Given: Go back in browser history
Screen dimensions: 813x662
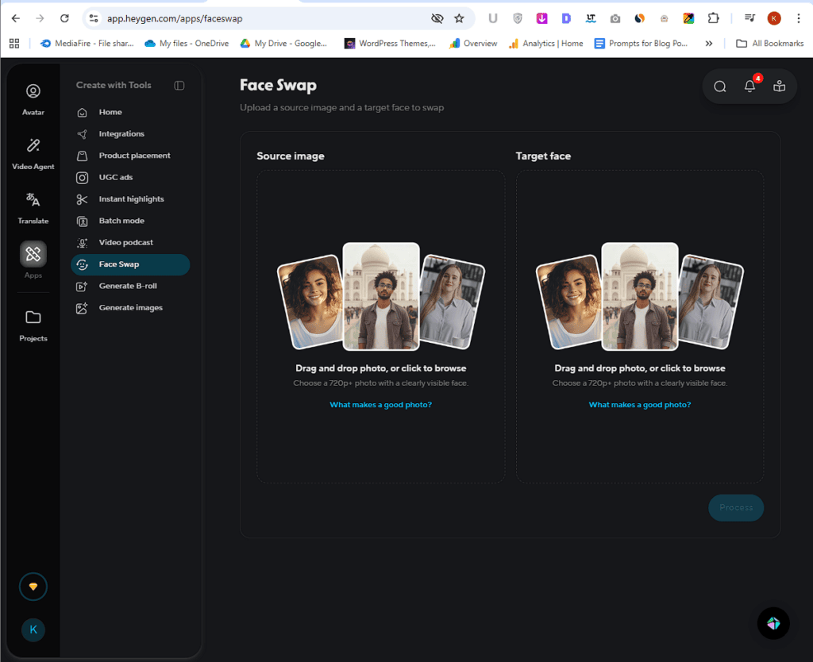Looking at the screenshot, I should pos(16,19).
